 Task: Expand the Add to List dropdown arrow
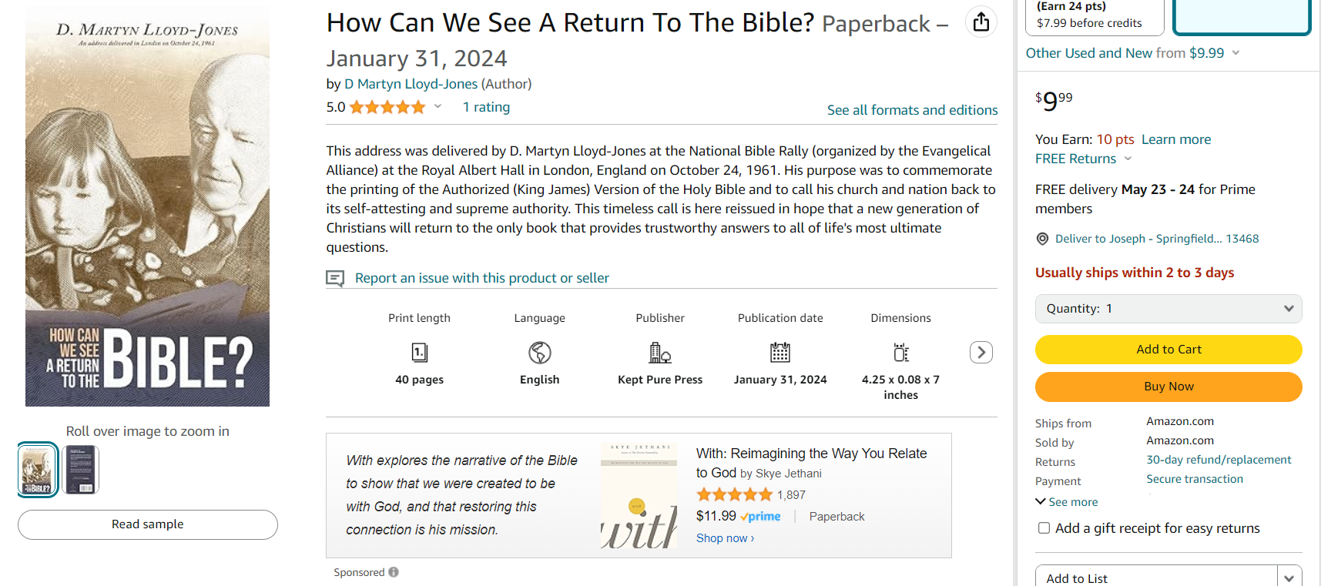click(x=1289, y=578)
